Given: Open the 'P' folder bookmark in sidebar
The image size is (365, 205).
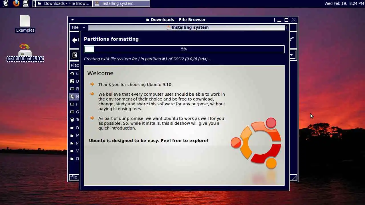Looking at the screenshot, I should point(74,143).
